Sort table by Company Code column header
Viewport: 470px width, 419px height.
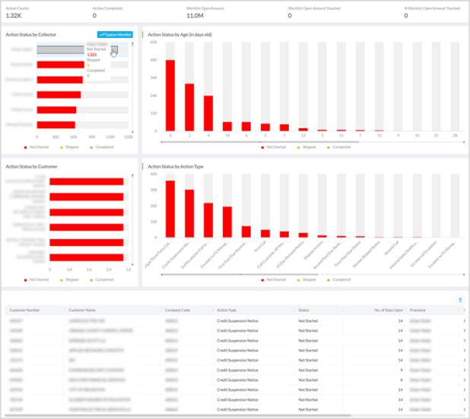click(177, 310)
